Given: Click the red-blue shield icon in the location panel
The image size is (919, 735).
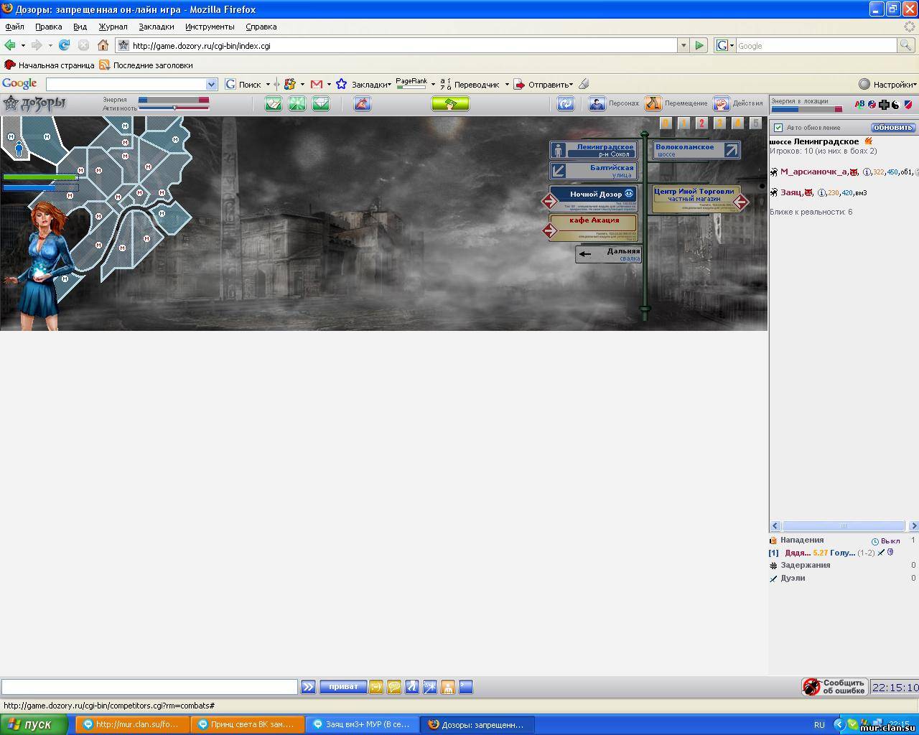Looking at the screenshot, I should [908, 105].
